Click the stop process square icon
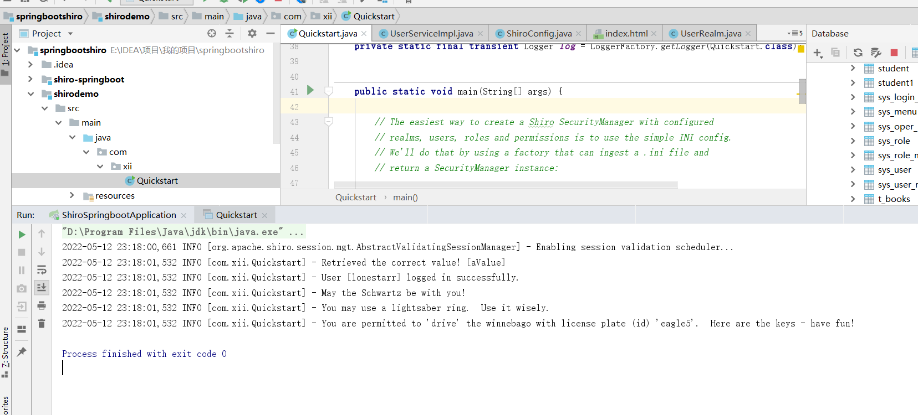918x415 pixels. pyautogui.click(x=22, y=252)
